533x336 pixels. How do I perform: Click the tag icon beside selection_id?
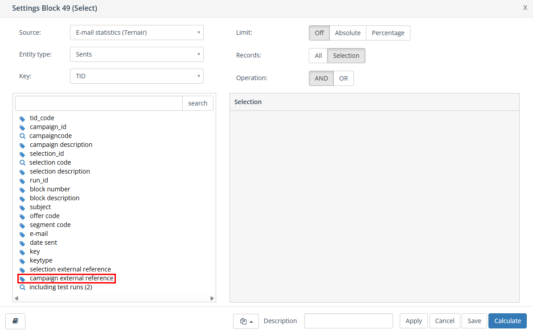click(22, 154)
